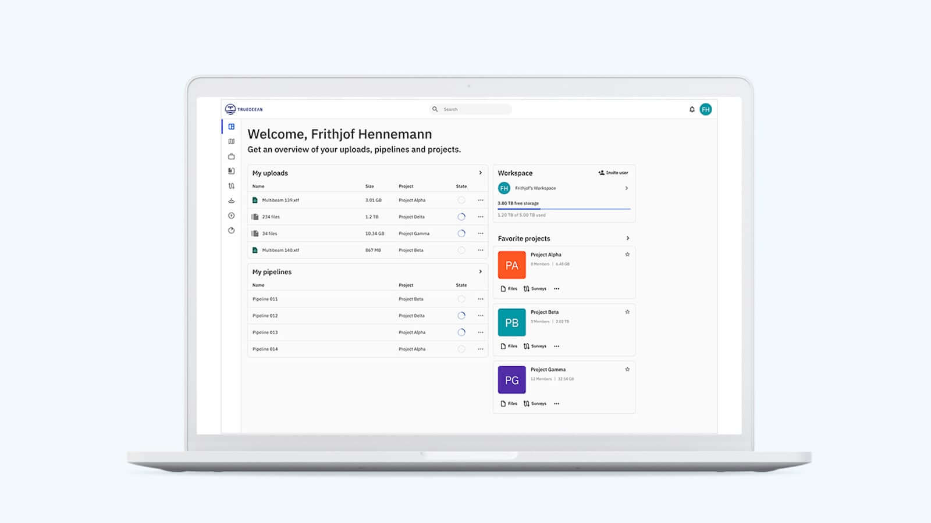Screen dimensions: 931x523
Task: Open more options for Multibeam 140.xtf
Action: (481, 250)
